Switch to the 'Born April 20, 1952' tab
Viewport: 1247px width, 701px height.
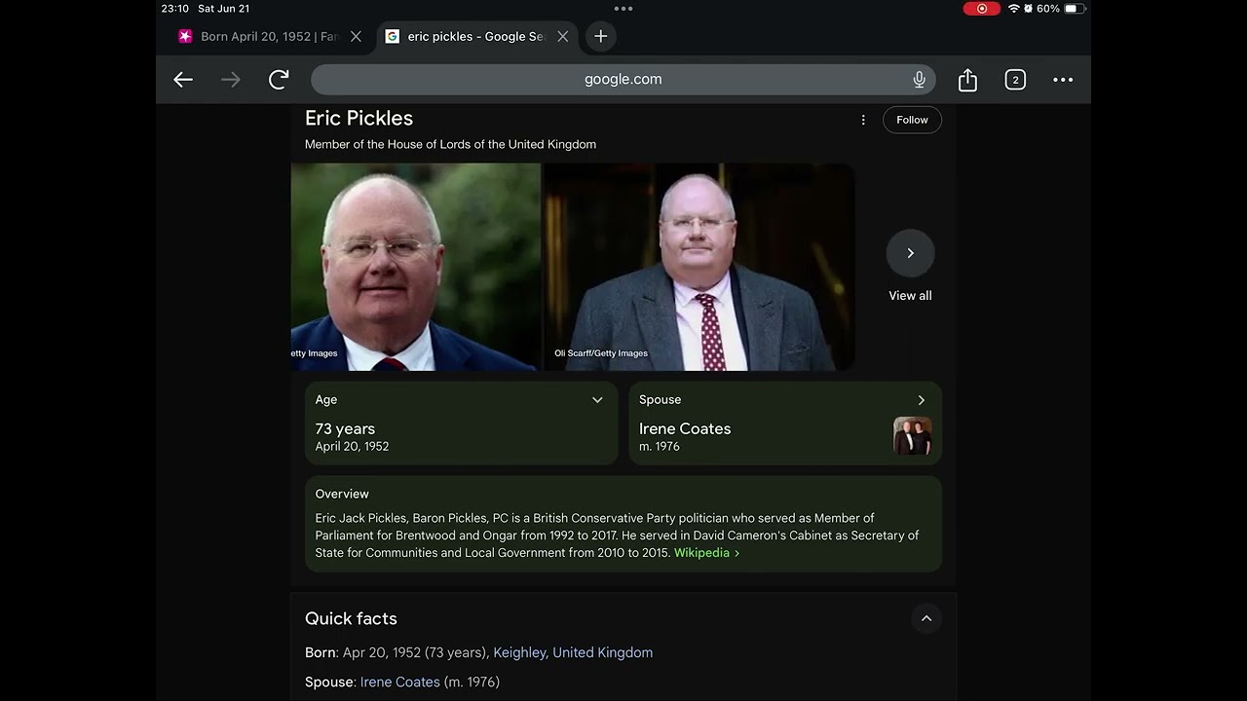tap(269, 36)
